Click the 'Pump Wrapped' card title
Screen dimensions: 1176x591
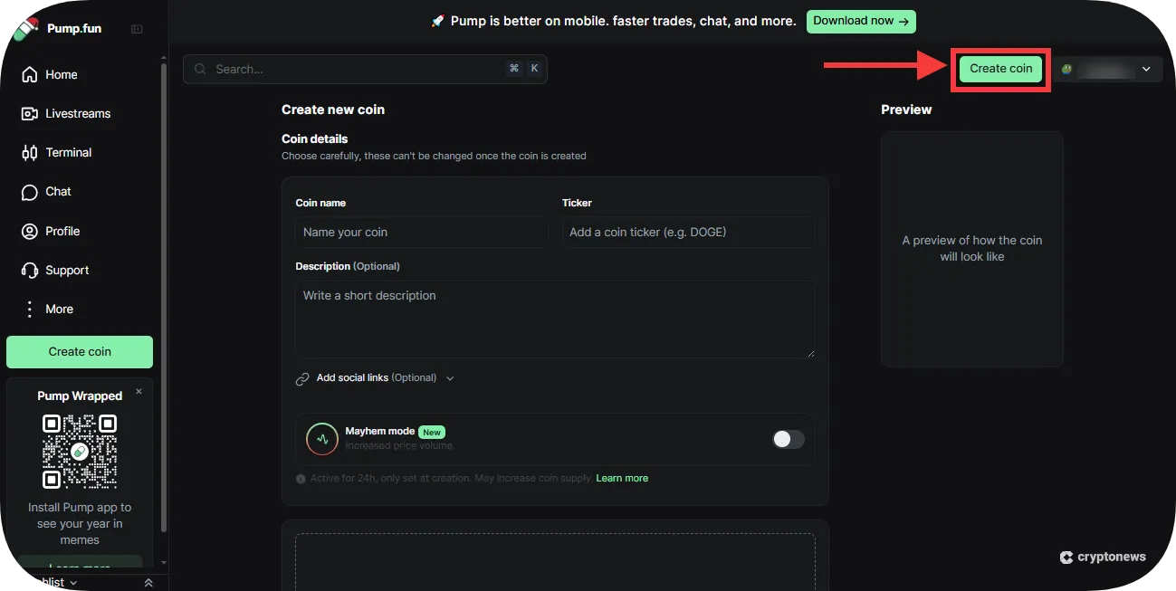tap(80, 396)
